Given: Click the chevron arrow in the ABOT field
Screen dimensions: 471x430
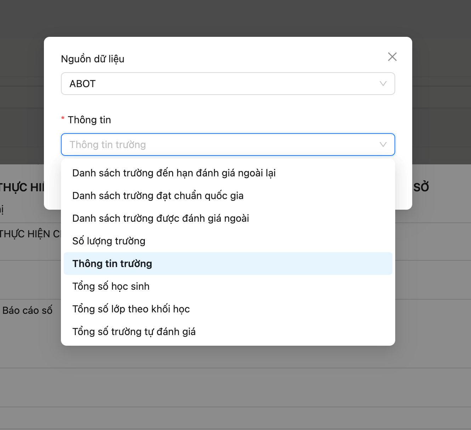Looking at the screenshot, I should click(383, 84).
